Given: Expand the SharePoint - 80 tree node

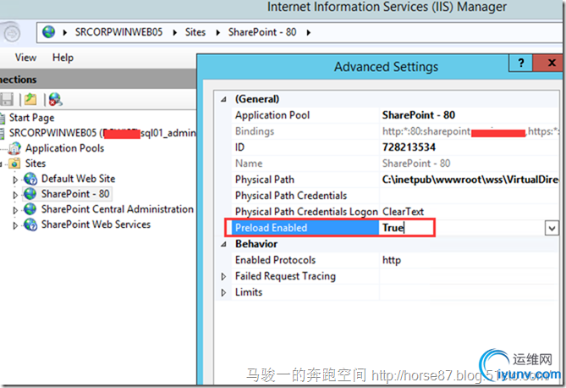Looking at the screenshot, I should tap(15, 195).
